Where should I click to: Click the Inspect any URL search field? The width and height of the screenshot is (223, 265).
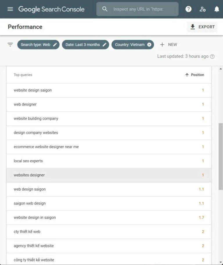[x=137, y=9]
